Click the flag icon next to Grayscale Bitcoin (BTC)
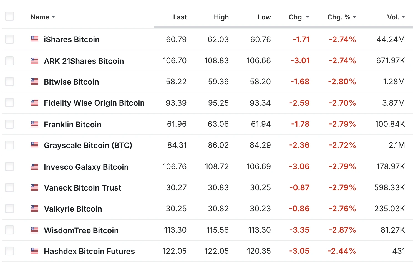 tap(34, 145)
